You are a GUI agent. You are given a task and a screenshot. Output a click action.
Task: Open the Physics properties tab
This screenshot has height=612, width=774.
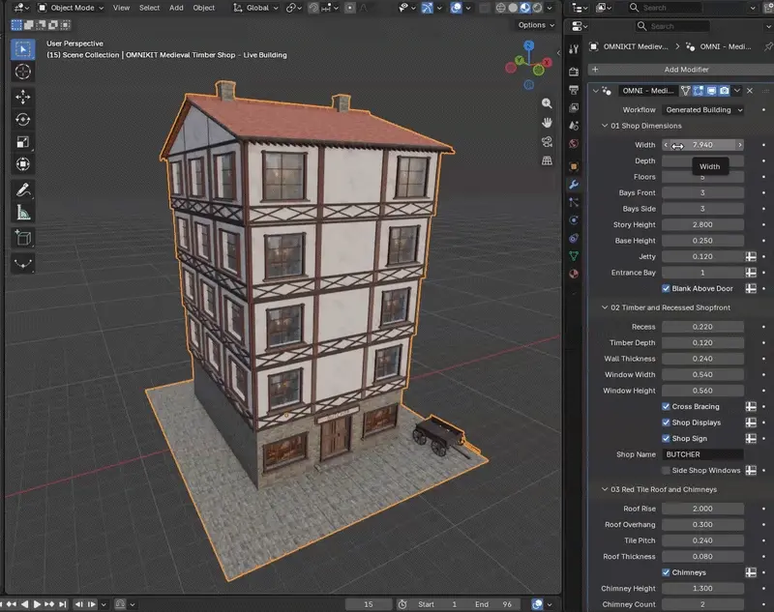tap(574, 219)
